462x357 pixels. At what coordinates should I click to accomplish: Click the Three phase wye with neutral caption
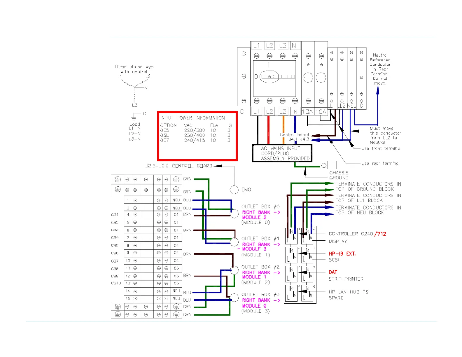pyautogui.click(x=134, y=69)
